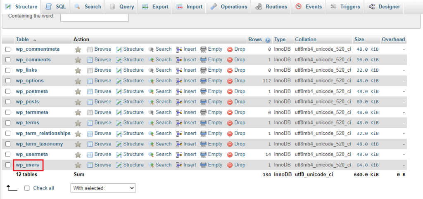Open the wp_users table link
423x199 pixels.
[27, 165]
